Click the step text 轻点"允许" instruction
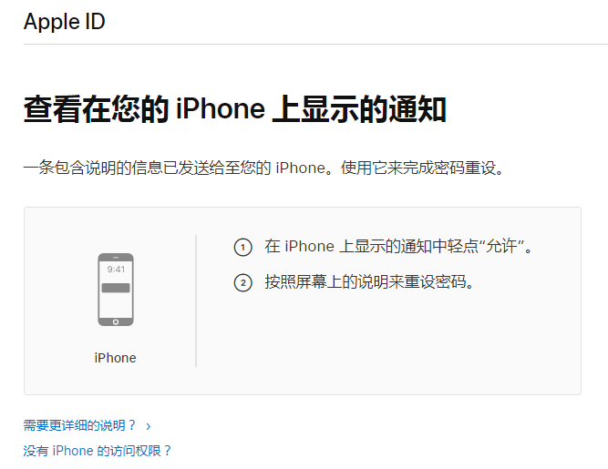Viewport: 608px width, 469px height. click(x=399, y=246)
